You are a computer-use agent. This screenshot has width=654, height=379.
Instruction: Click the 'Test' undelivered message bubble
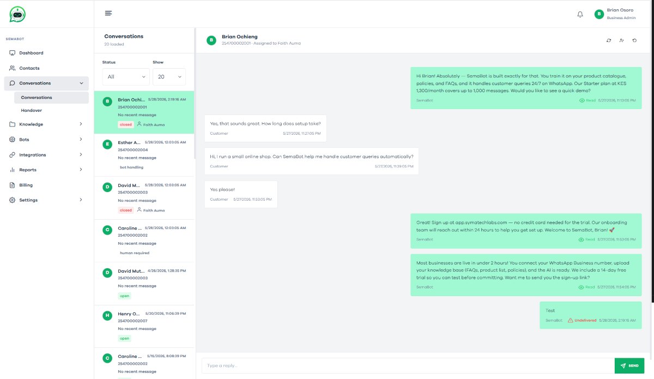pos(590,315)
